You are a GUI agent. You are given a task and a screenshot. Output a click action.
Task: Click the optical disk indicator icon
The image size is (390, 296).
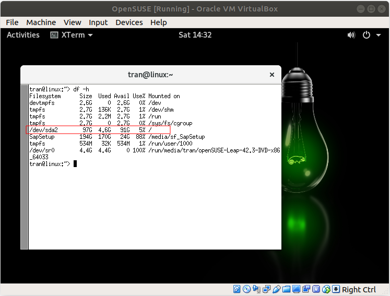tap(246, 289)
